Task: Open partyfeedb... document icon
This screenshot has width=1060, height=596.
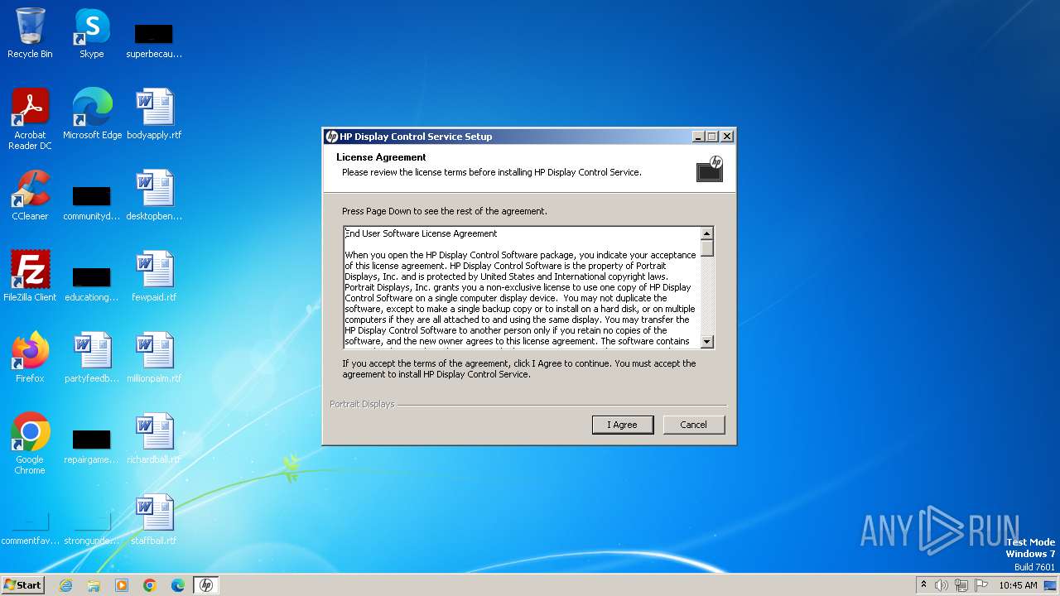Action: point(92,358)
